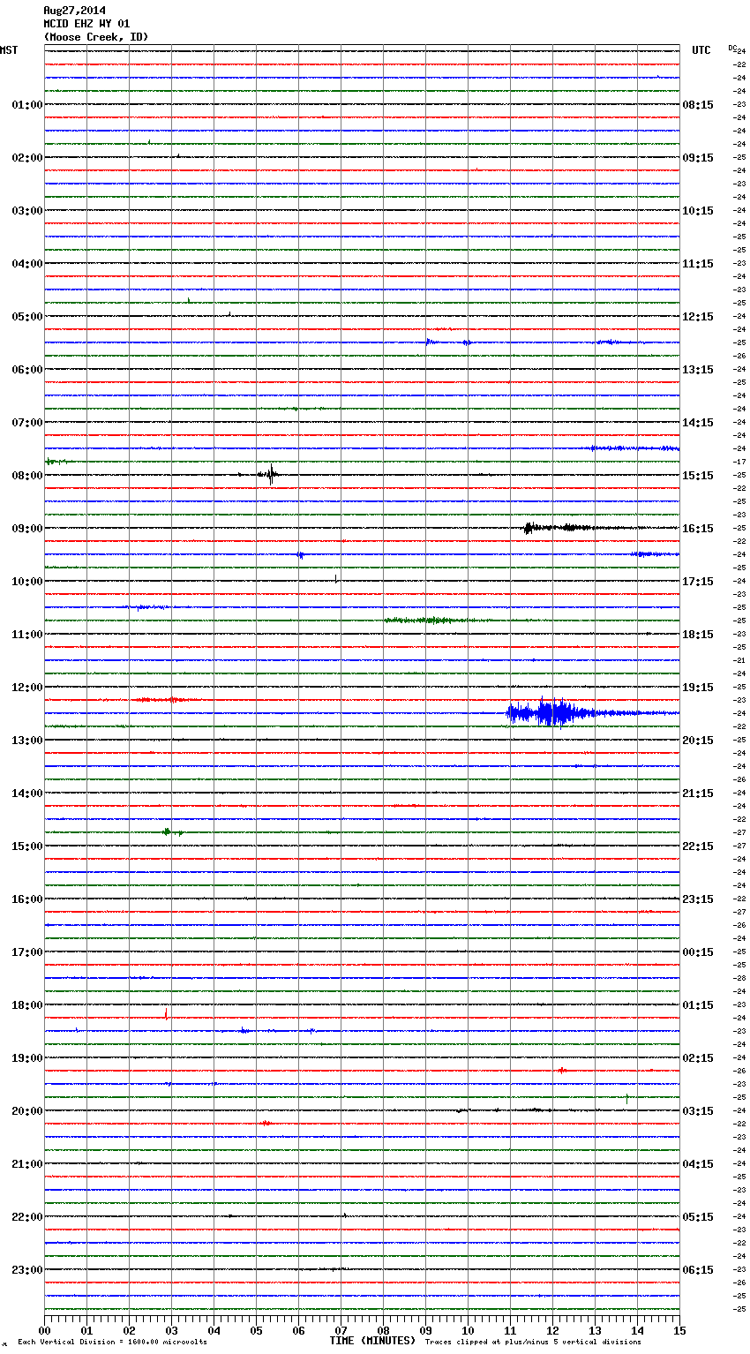This screenshot has height=1354, width=750.
Task: Select the station code MCID EHZ WY 01
Action: point(86,24)
